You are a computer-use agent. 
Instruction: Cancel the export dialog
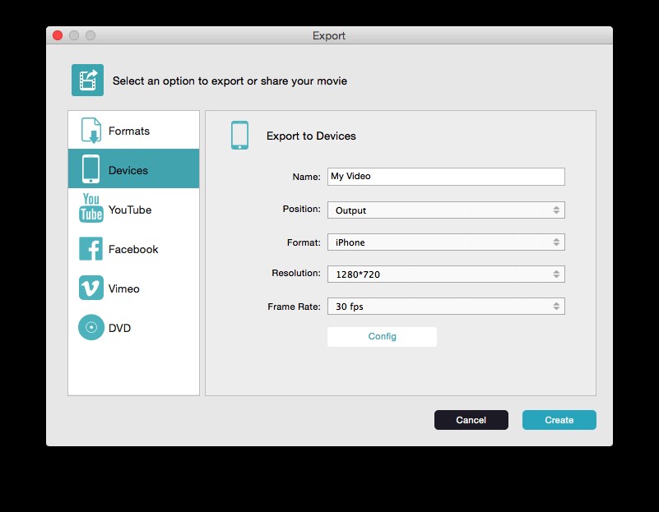click(471, 420)
